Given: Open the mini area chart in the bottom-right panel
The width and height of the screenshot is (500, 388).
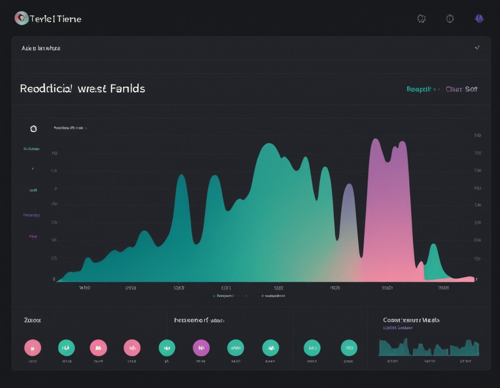Looking at the screenshot, I should [429, 347].
